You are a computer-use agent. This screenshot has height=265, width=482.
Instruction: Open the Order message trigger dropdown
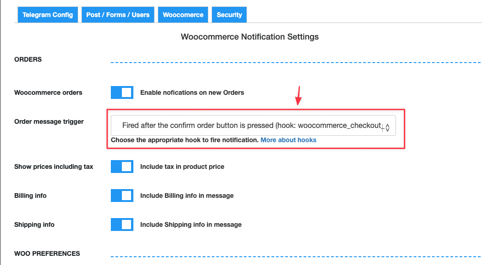253,125
